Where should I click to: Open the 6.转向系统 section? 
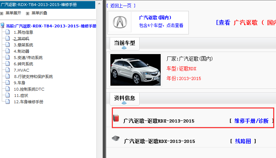point(24,64)
